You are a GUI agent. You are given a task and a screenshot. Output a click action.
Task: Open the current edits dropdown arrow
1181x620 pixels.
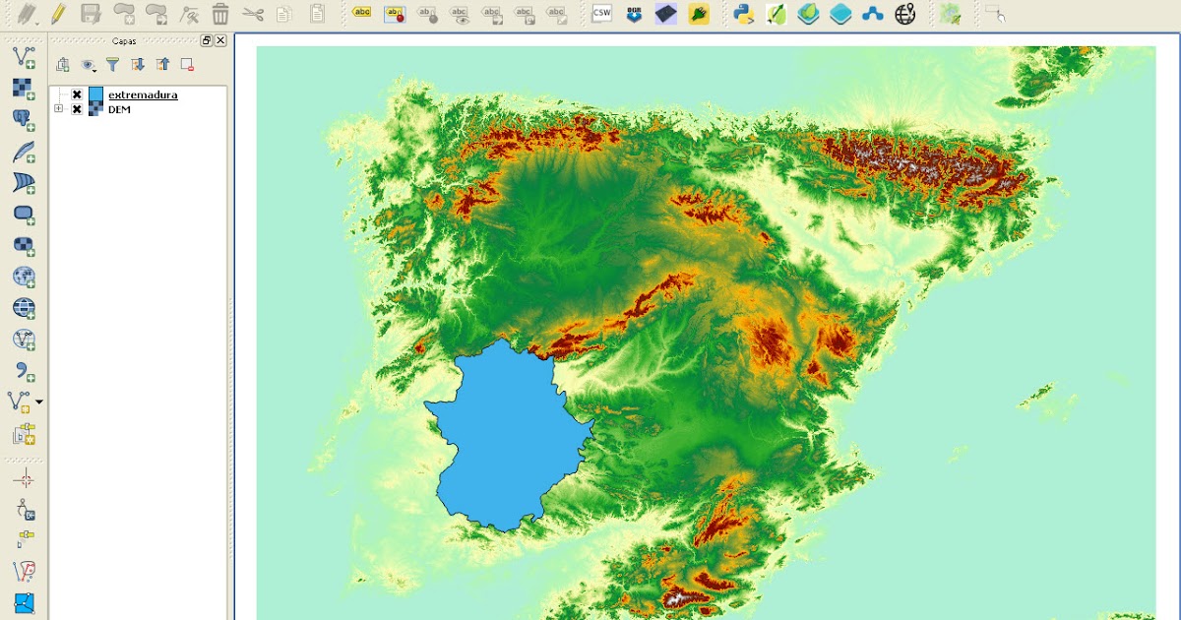tap(36, 22)
